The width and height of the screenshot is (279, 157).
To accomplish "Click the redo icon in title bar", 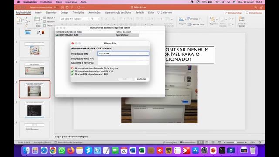I will (79, 7).
